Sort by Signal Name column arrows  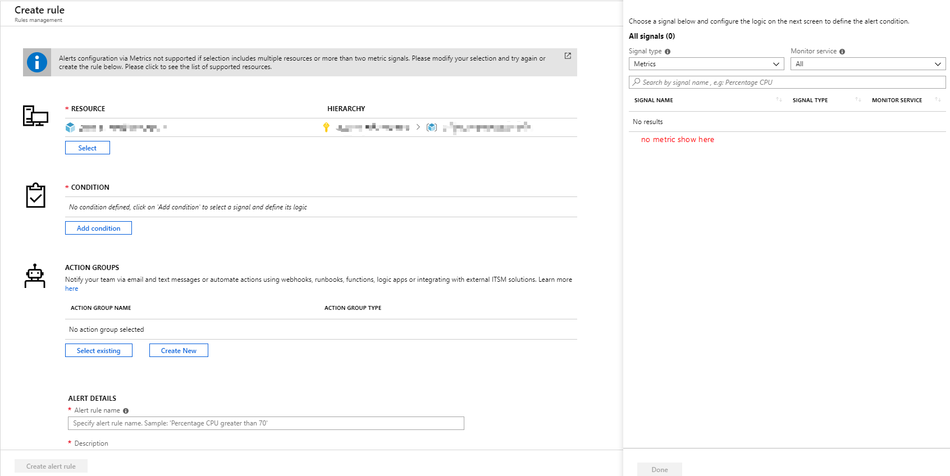point(779,100)
